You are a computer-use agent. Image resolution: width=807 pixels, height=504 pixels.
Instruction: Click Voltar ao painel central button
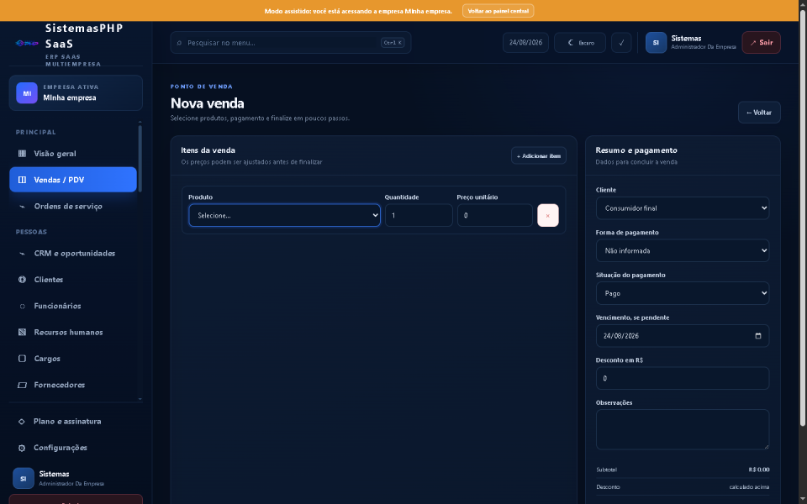(x=498, y=11)
